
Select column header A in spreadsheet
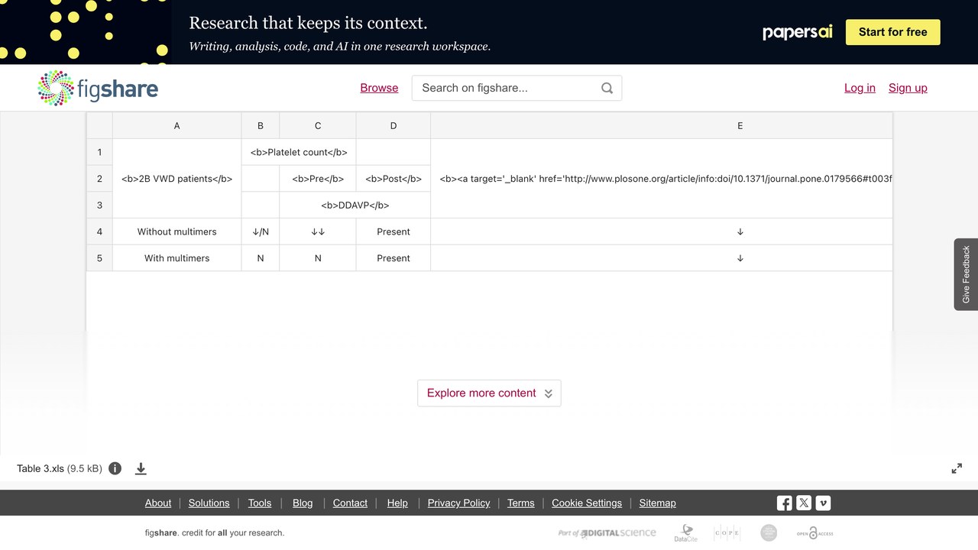point(177,125)
